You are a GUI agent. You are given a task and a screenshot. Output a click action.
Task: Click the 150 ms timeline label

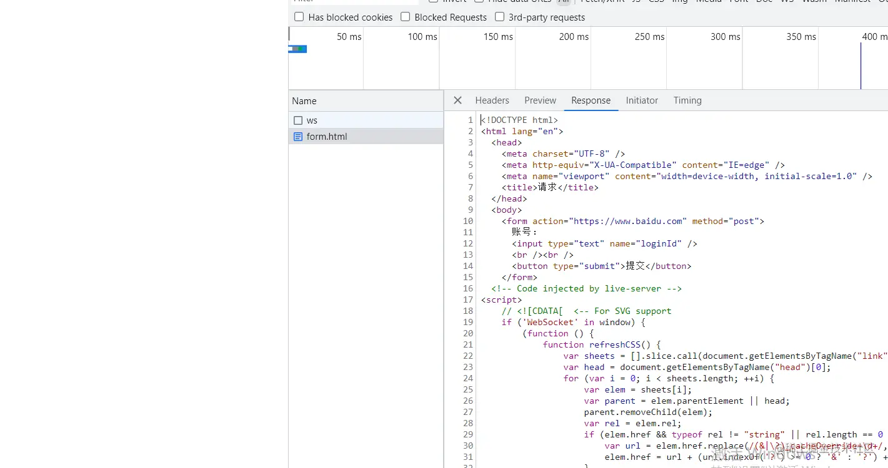[498, 37]
